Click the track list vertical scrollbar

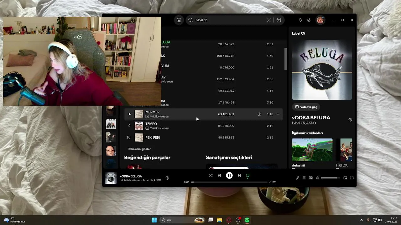286,59
